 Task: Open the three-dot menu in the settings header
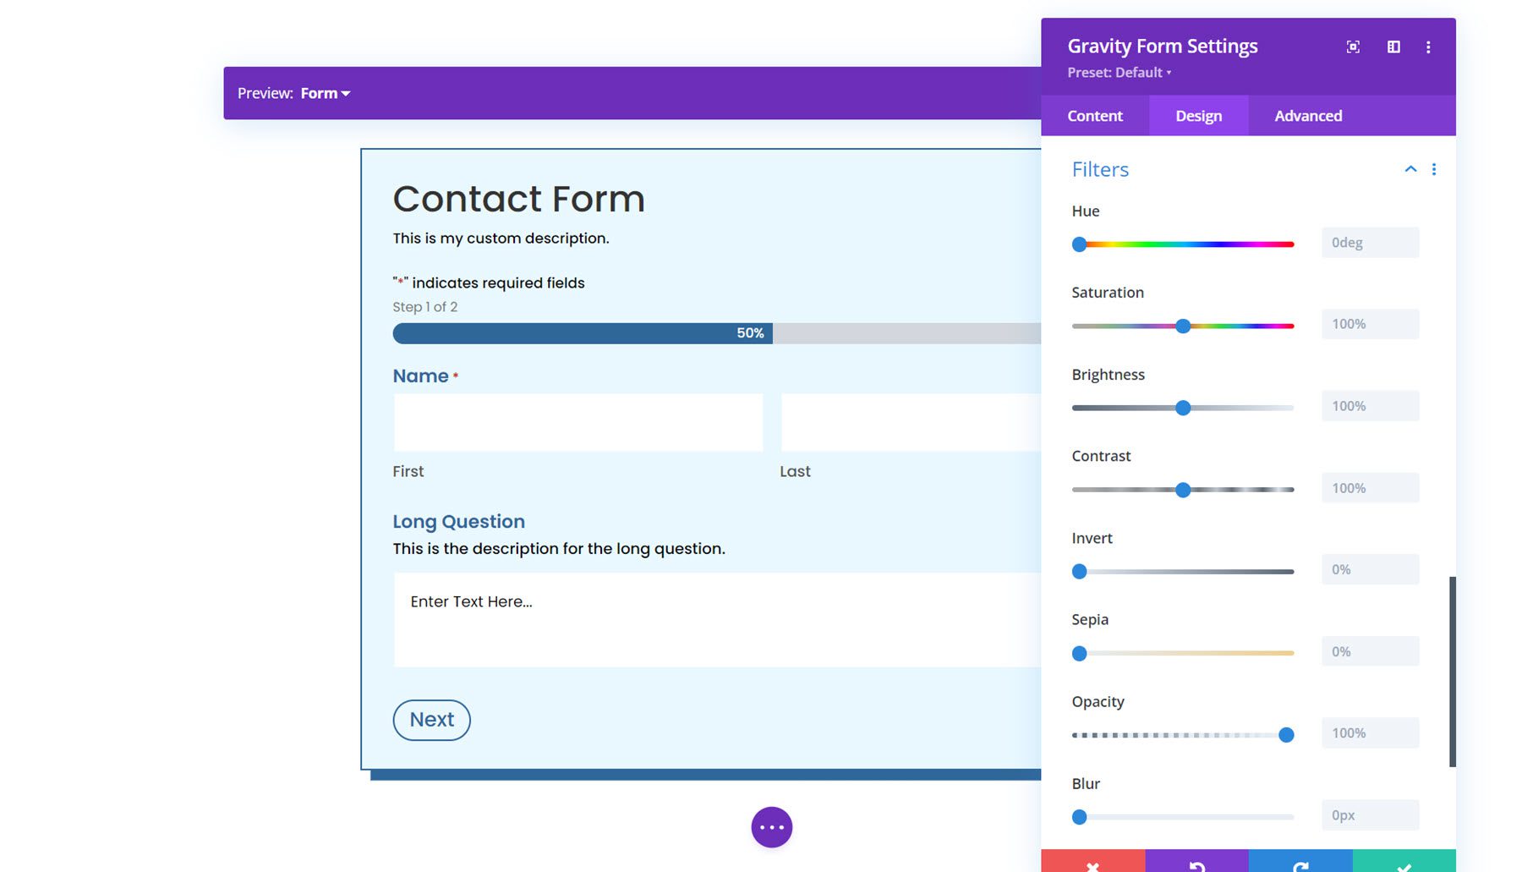click(1428, 47)
